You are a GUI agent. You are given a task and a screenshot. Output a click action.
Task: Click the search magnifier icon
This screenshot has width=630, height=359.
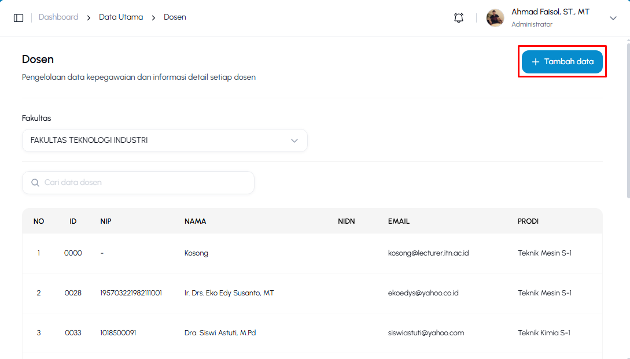click(35, 183)
